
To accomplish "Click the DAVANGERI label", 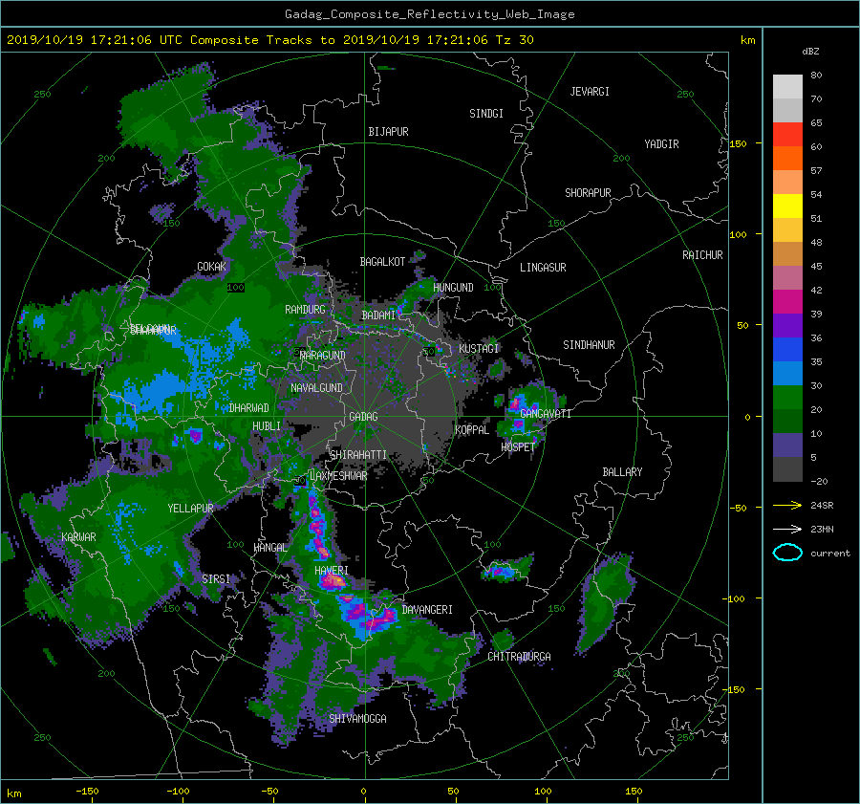I will coord(427,610).
